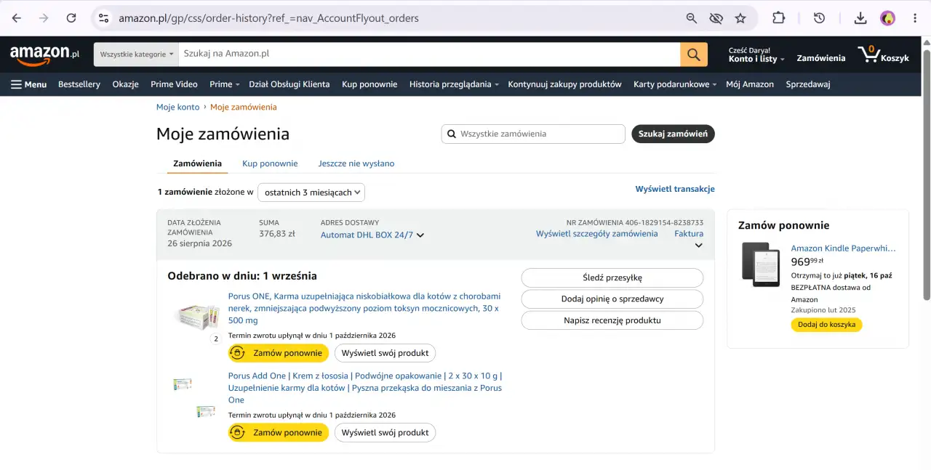This screenshot has height=470, width=931.
Task: Expand the Faktura invoice chevron
Action: 699,246
